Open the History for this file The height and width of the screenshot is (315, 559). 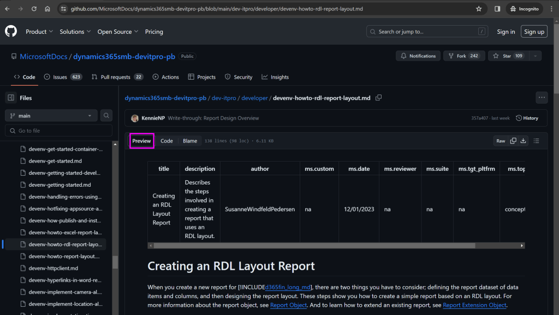point(526,117)
